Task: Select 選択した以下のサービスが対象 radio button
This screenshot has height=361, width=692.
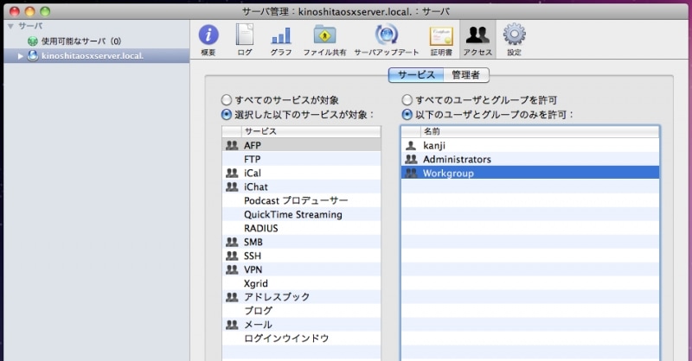Action: coord(227,114)
